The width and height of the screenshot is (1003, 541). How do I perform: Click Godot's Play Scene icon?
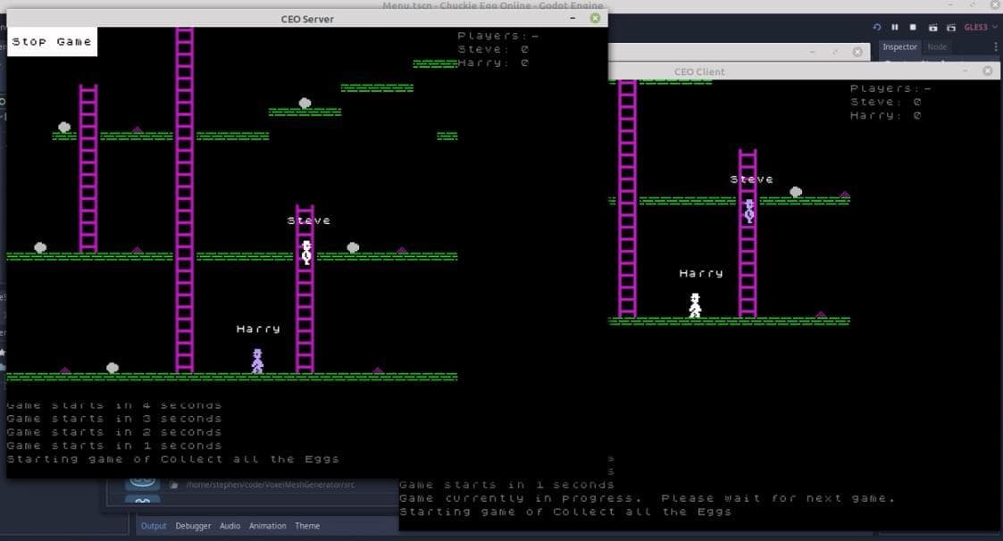click(x=932, y=28)
